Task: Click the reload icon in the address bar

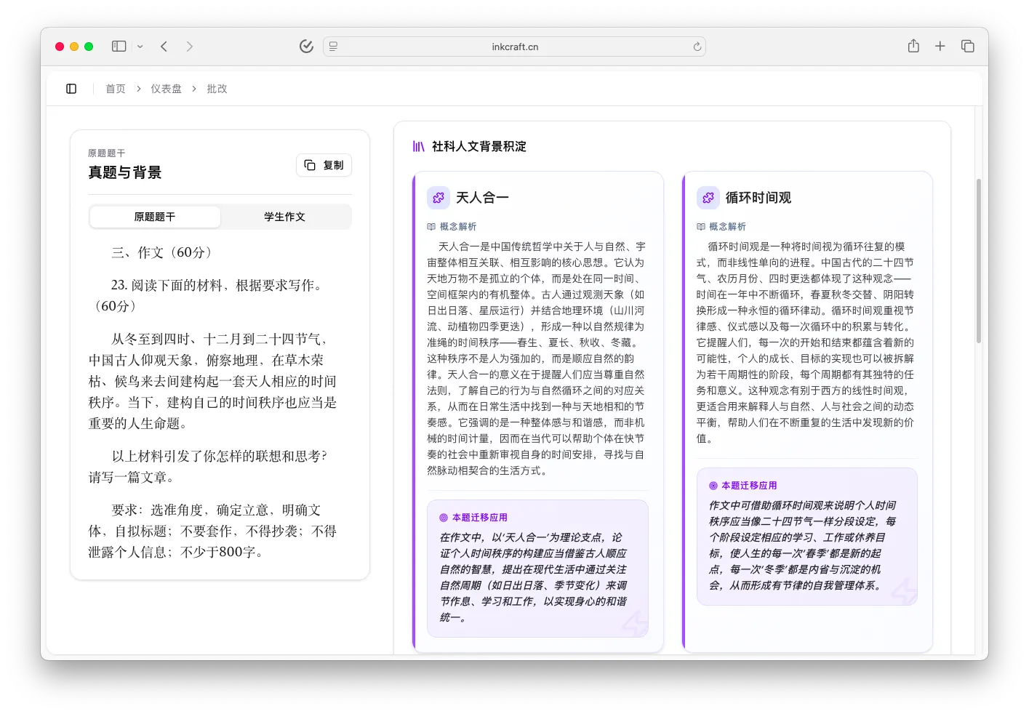Action: (696, 46)
